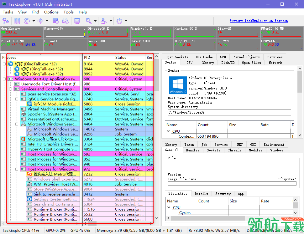Collapse the Microsoft Windows Search node PID 4404
Screen dimensions: 304x234
coord(17,124)
